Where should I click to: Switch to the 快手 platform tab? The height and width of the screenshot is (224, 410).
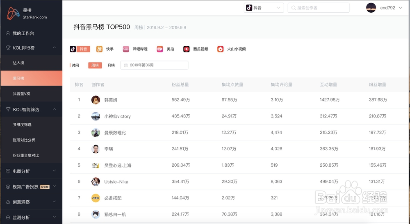coord(110,49)
